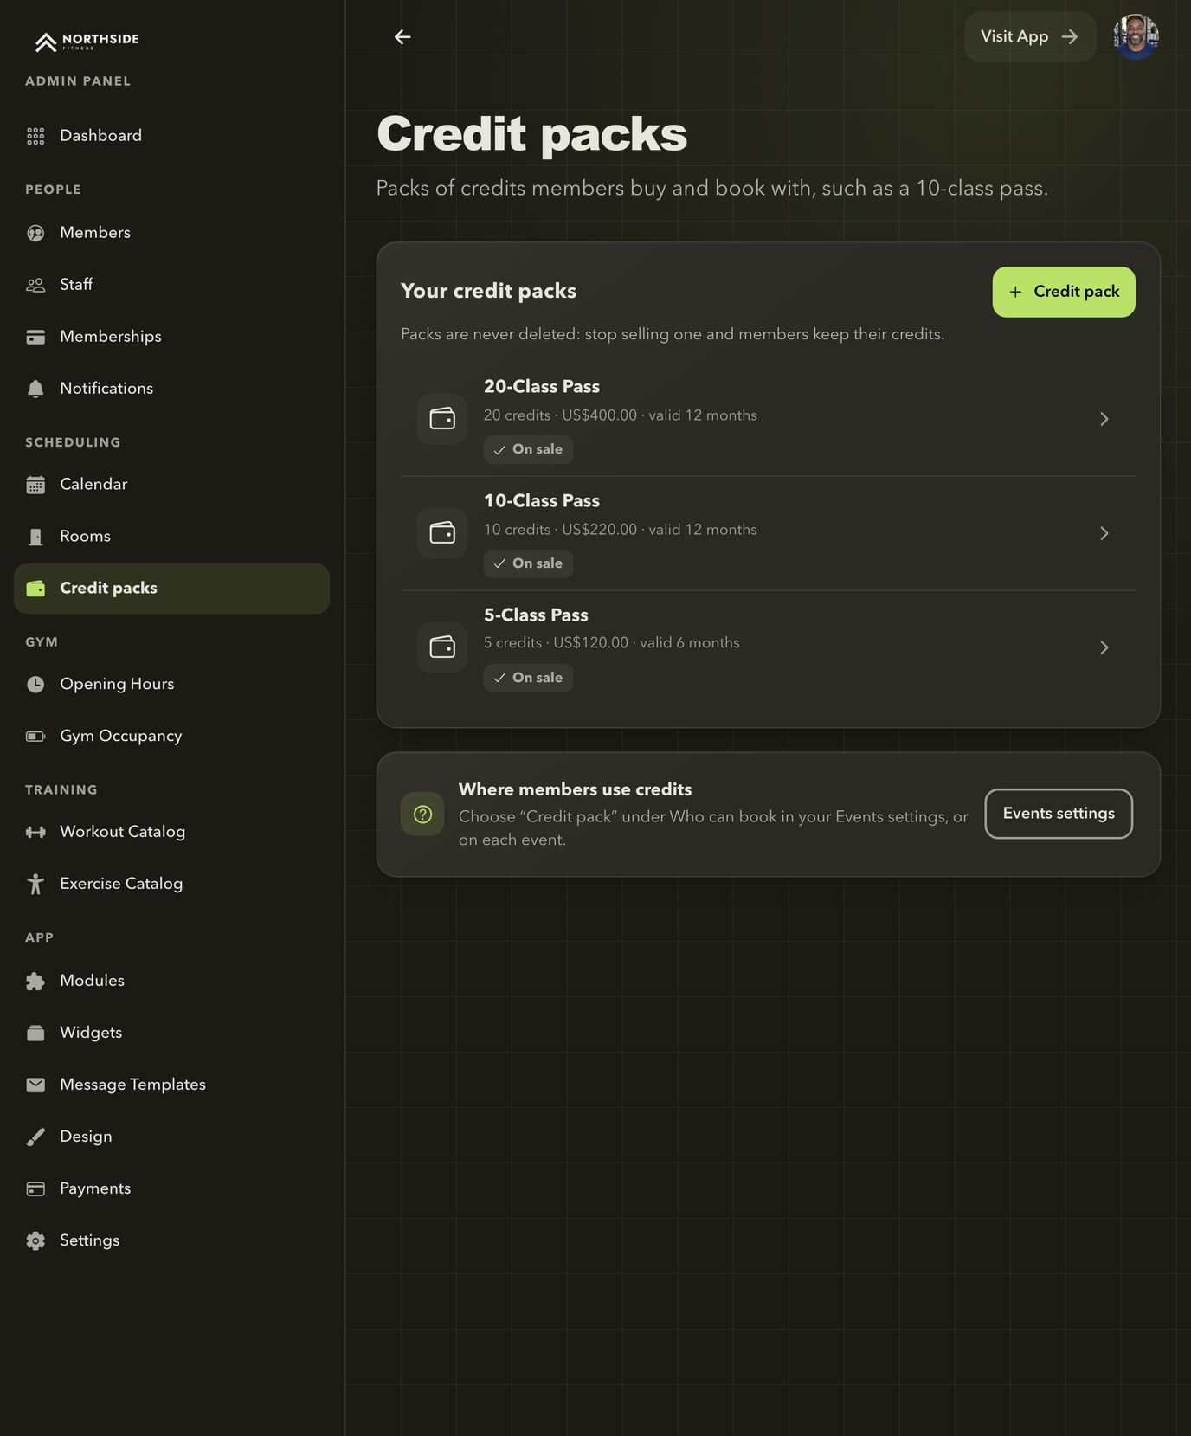Click the Notifications bell icon
The width and height of the screenshot is (1191, 1436).
pyautogui.click(x=35, y=389)
